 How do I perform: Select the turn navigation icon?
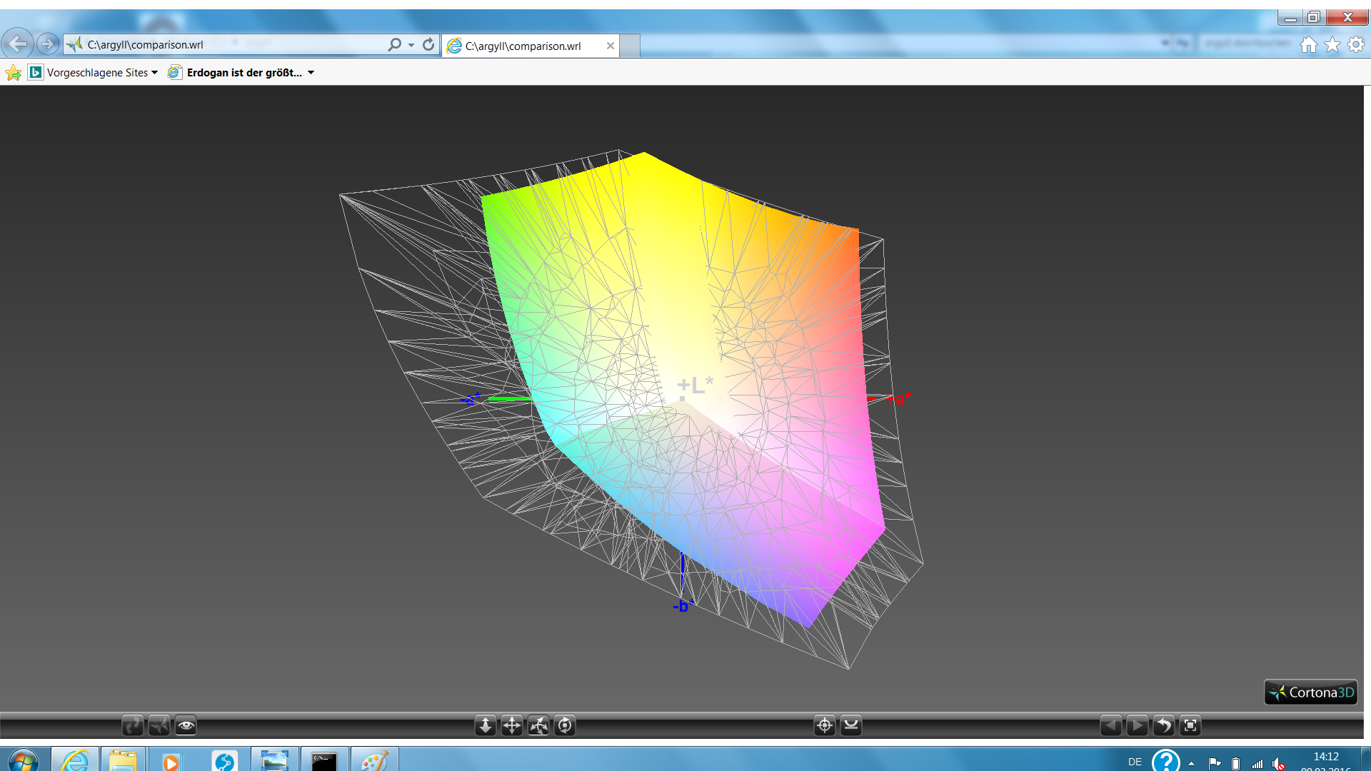tap(538, 726)
